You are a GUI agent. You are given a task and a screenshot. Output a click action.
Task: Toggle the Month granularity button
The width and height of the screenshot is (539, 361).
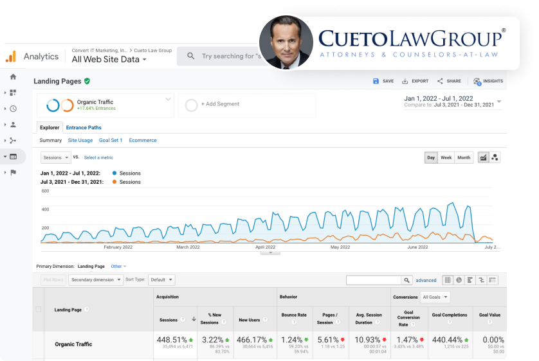(464, 157)
